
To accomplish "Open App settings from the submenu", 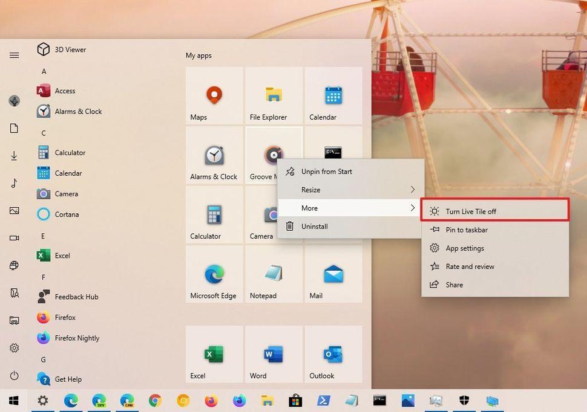I will click(495, 248).
